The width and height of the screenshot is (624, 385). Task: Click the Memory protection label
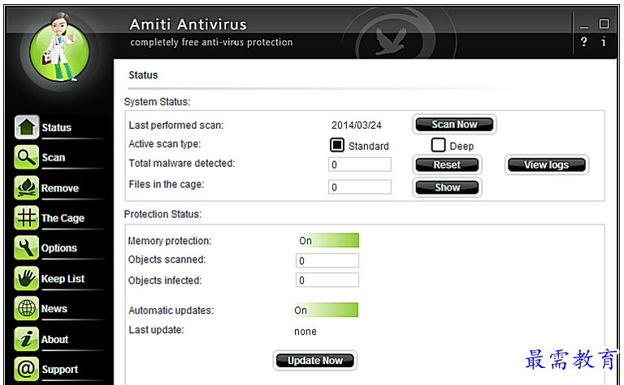click(170, 241)
